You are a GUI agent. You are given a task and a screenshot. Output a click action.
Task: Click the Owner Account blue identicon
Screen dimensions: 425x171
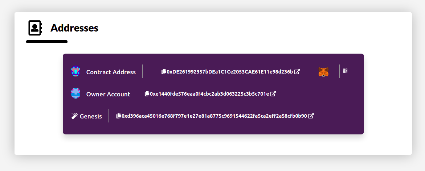pos(75,93)
